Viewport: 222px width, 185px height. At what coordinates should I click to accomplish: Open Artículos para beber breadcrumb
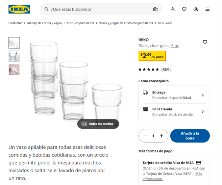pos(80,23)
